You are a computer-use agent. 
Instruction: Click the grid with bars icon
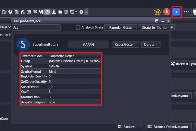[x=66, y=12]
